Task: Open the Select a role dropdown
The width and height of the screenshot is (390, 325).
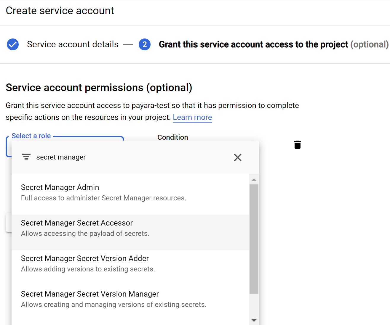Action: (x=31, y=136)
